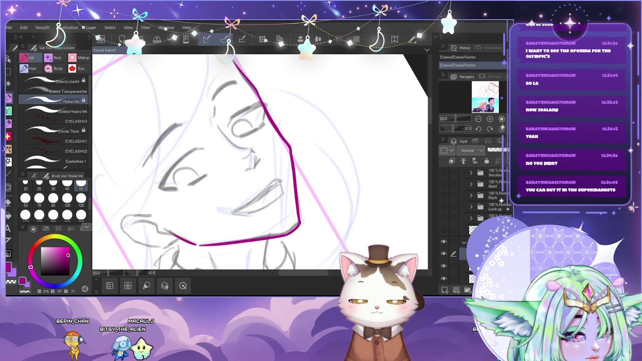
Task: Set brush size preset to 100
Action: 67,201
